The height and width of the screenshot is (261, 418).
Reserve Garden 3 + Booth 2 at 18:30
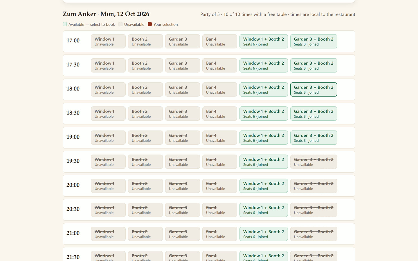tap(314, 114)
